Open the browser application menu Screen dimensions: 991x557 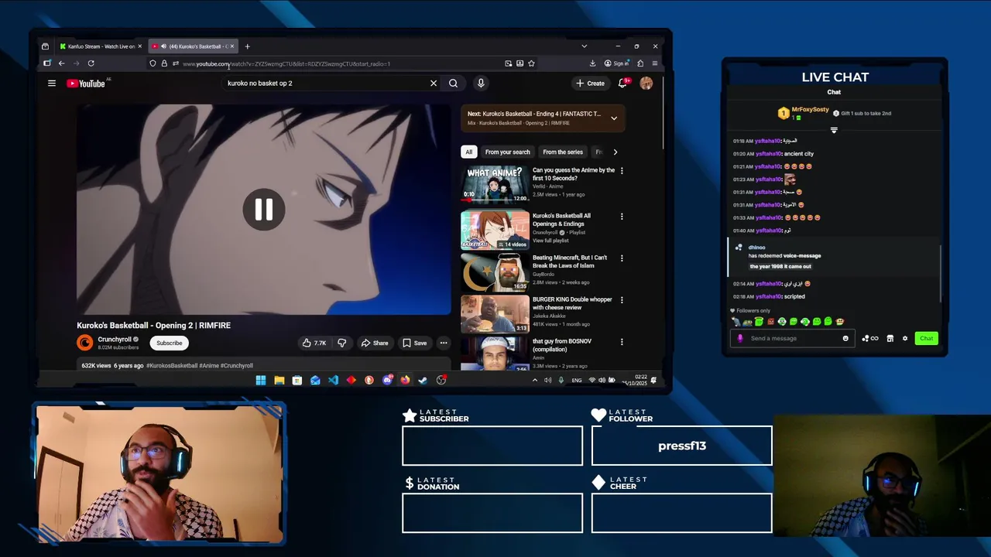[x=655, y=63]
